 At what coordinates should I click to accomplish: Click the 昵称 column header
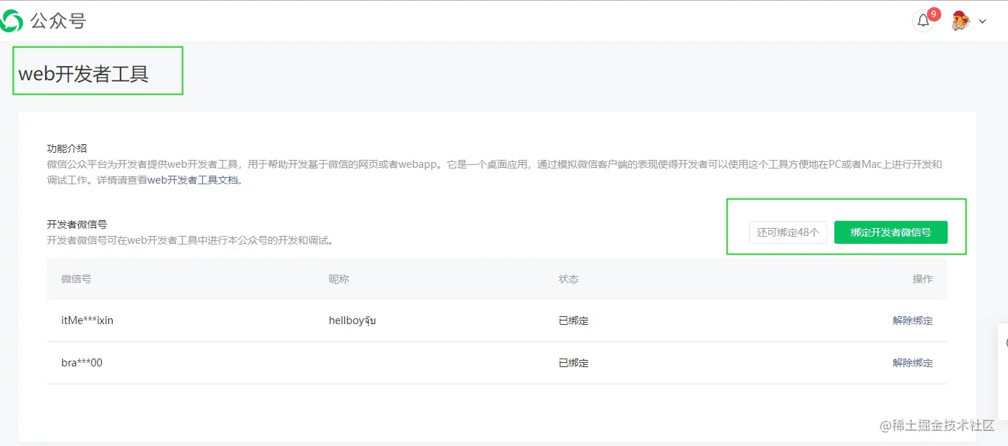pyautogui.click(x=339, y=279)
